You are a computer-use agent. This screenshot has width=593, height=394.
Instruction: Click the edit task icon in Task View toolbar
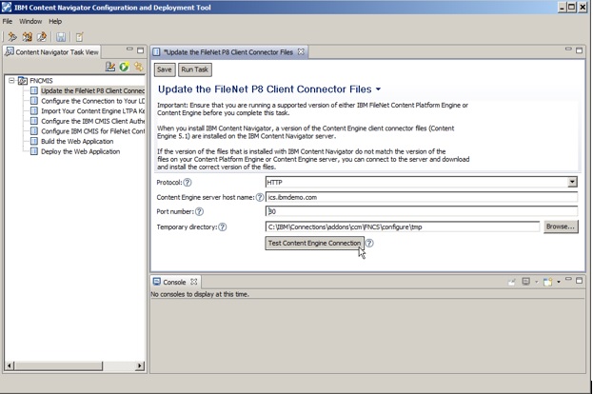[x=110, y=67]
